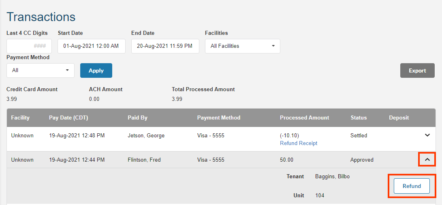Click the Apply button
Viewport: 442px width, 205px height.
(96, 70)
